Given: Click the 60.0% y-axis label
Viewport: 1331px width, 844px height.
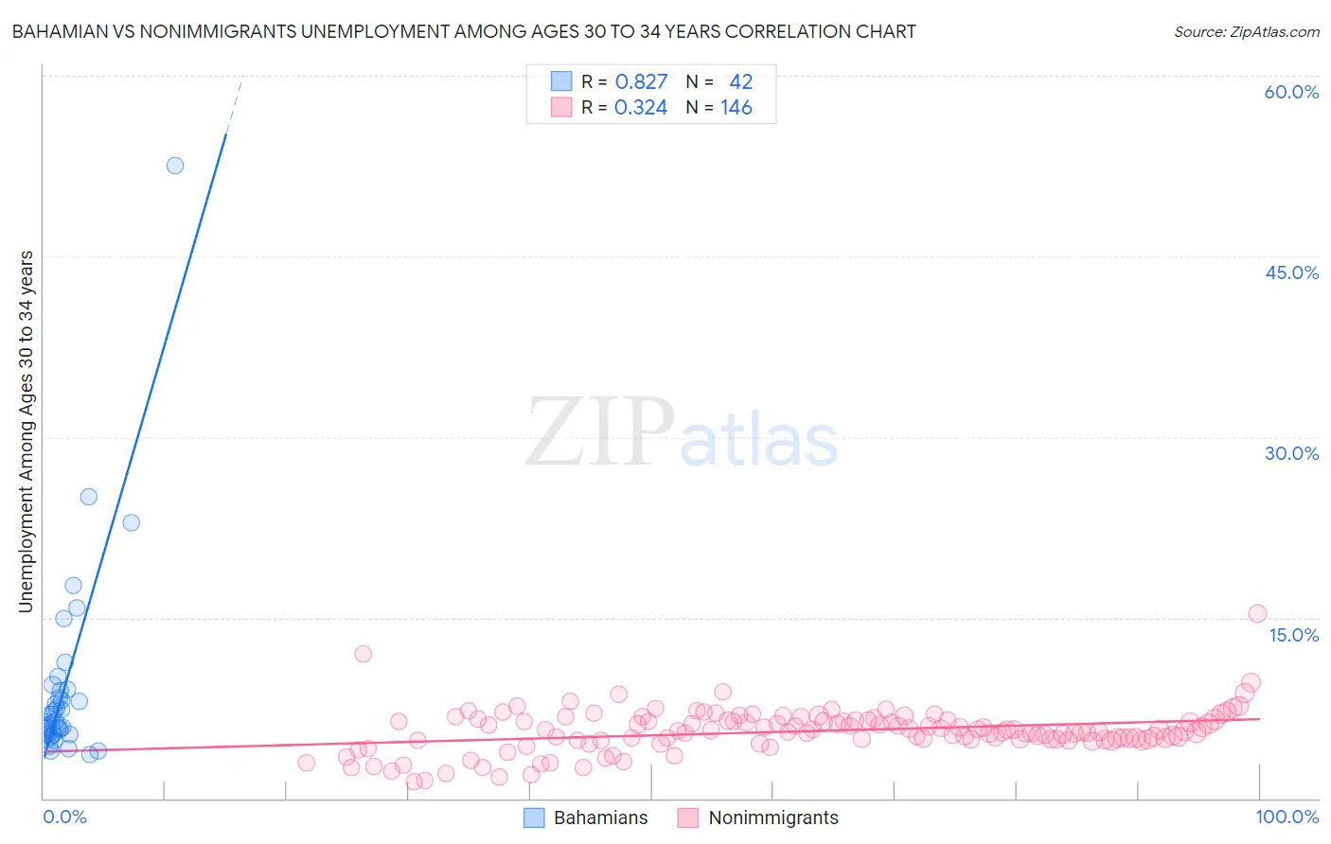Looking at the screenshot, I should pos(1291,92).
